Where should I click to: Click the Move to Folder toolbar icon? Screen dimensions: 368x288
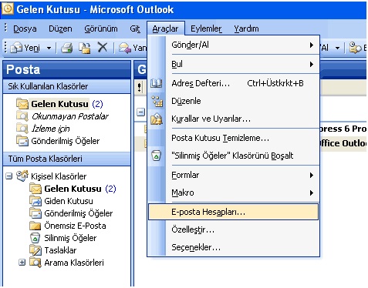click(x=85, y=48)
